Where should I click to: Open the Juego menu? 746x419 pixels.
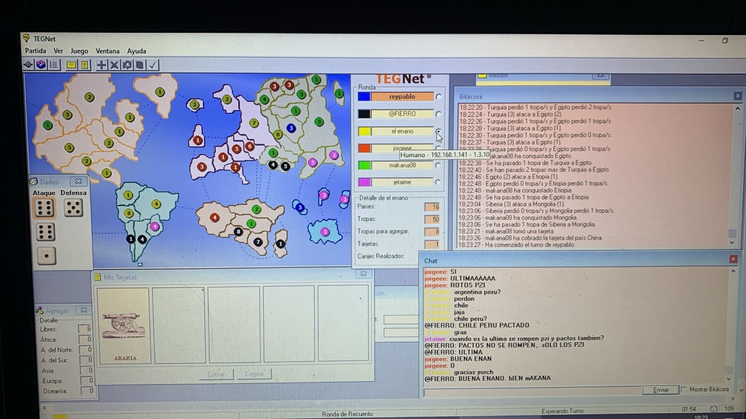pos(79,51)
